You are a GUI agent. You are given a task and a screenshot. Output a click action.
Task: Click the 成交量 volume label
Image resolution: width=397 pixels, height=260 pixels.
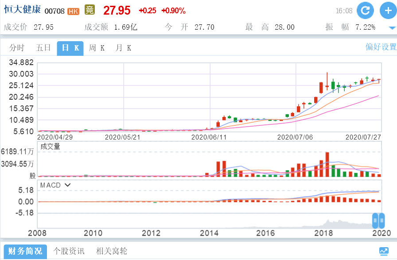click(x=50, y=146)
